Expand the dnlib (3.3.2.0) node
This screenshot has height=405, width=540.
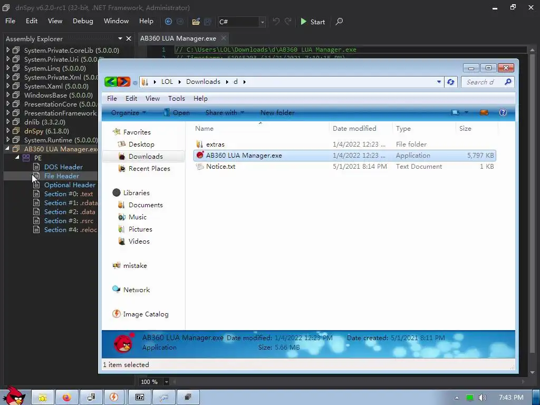8,122
